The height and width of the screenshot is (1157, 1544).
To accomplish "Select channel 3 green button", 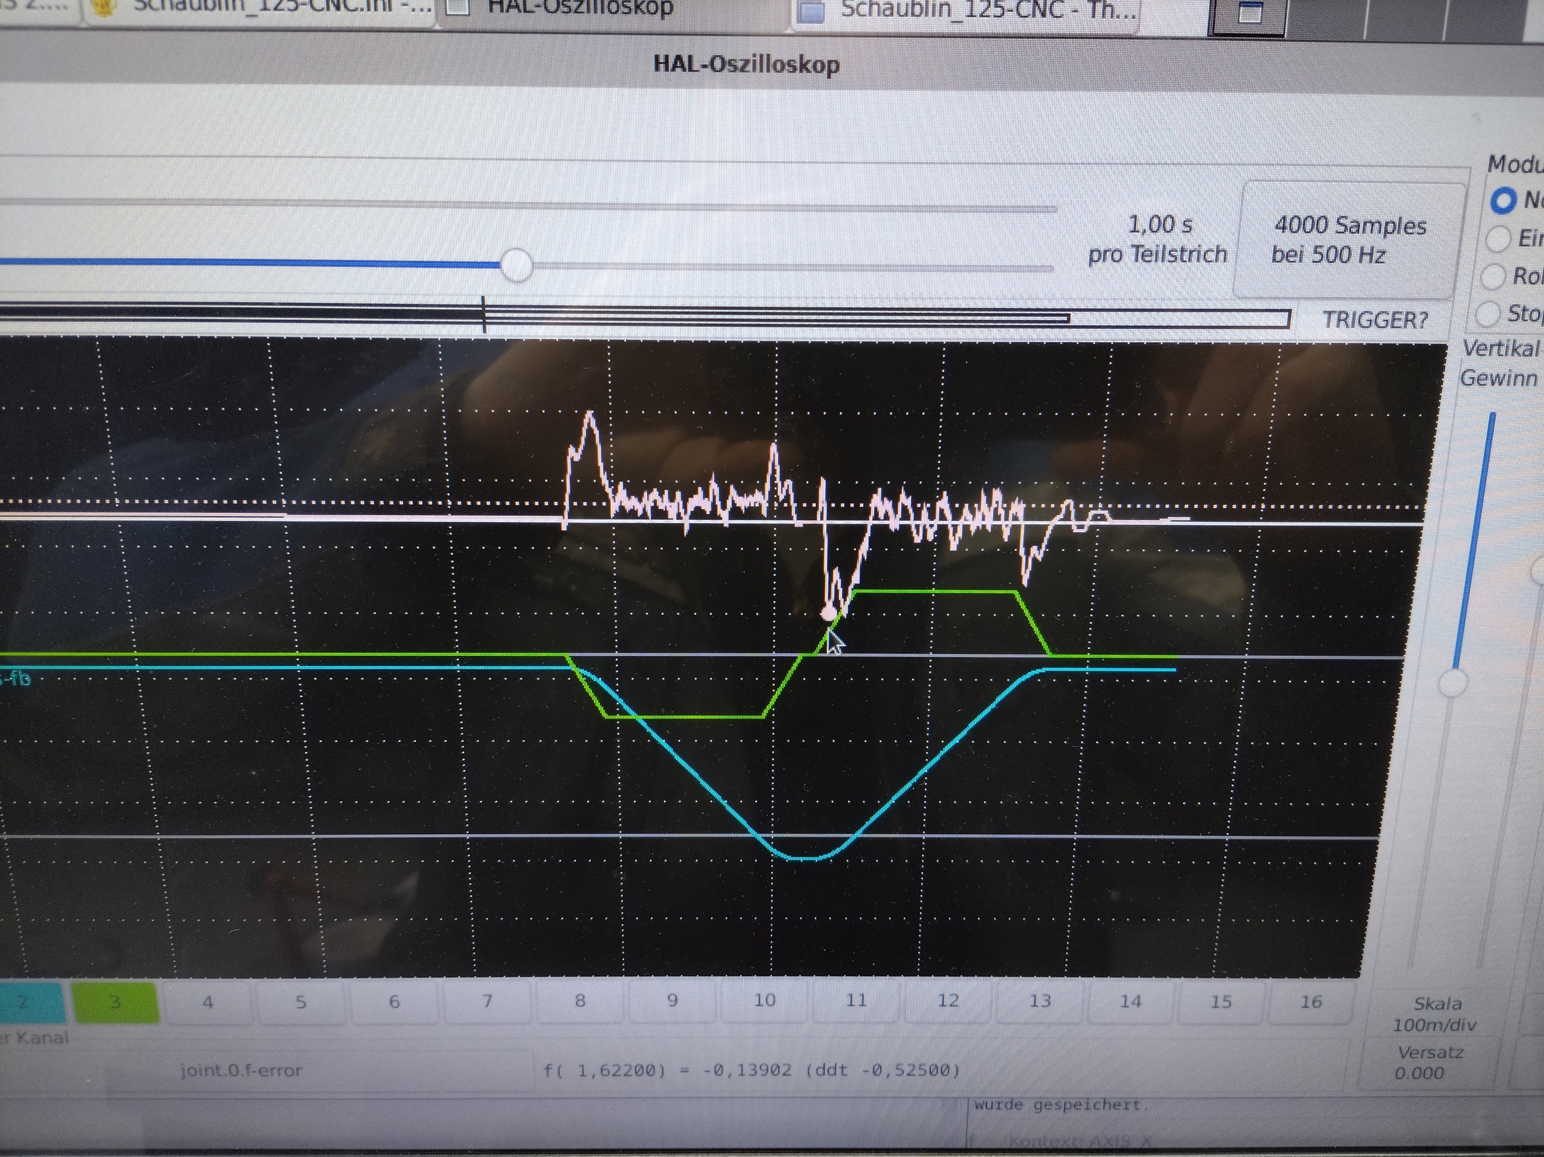I will click(x=115, y=1002).
